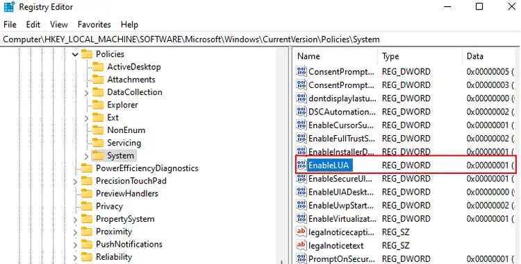The height and width of the screenshot is (264, 521).
Task: Expand the PropertySystem key
Action: click(75, 220)
